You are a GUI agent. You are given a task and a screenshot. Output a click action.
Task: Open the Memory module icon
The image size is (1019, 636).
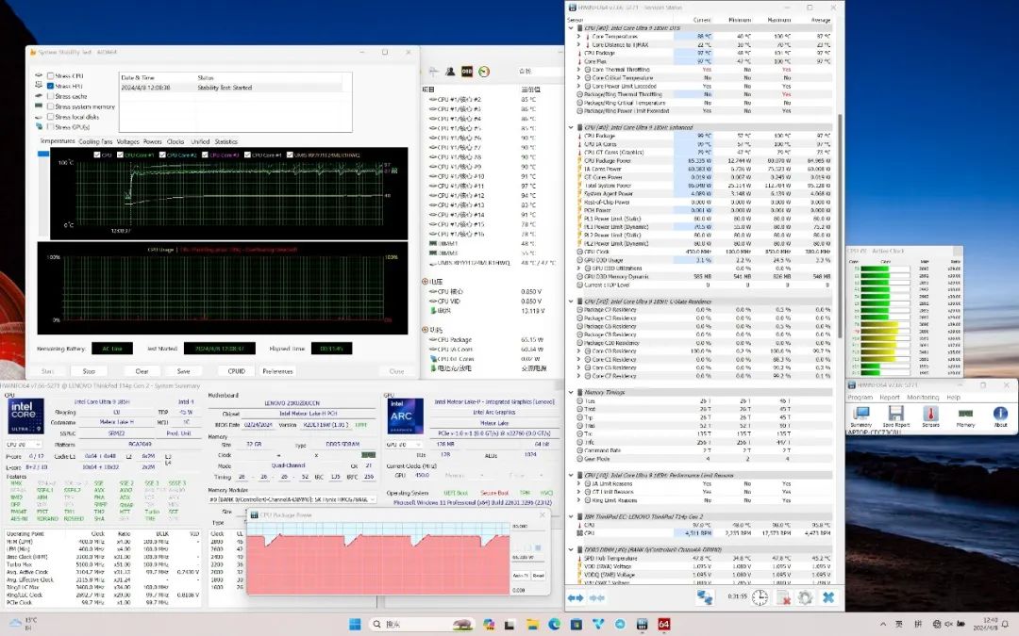[965, 414]
